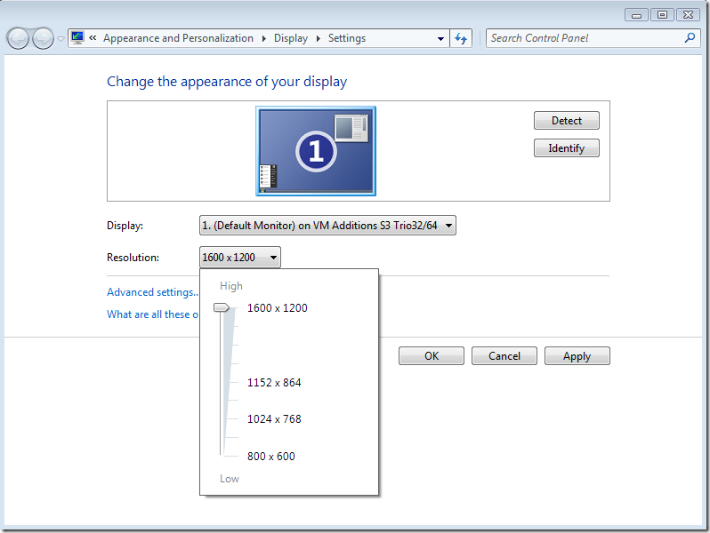Image resolution: width=710 pixels, height=533 pixels.
Task: Open the recent pages dropdown arrow
Action: pos(61,39)
